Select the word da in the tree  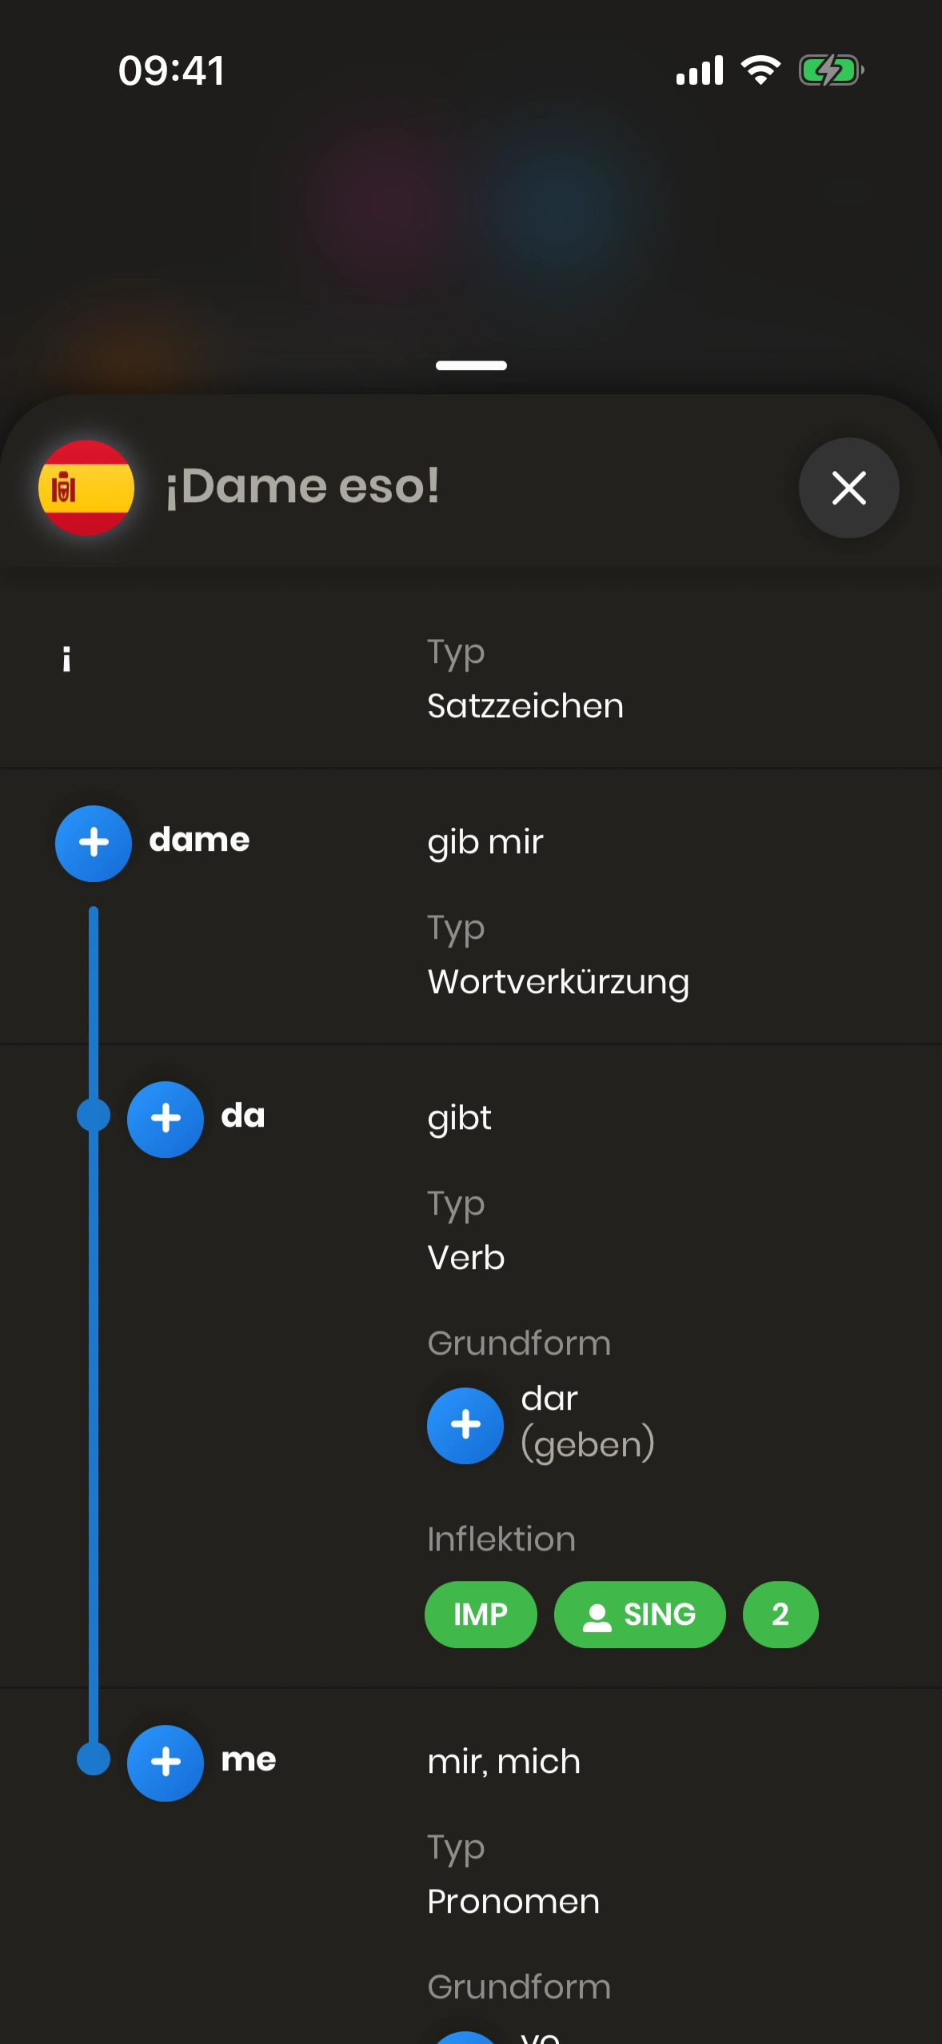coord(242,1116)
